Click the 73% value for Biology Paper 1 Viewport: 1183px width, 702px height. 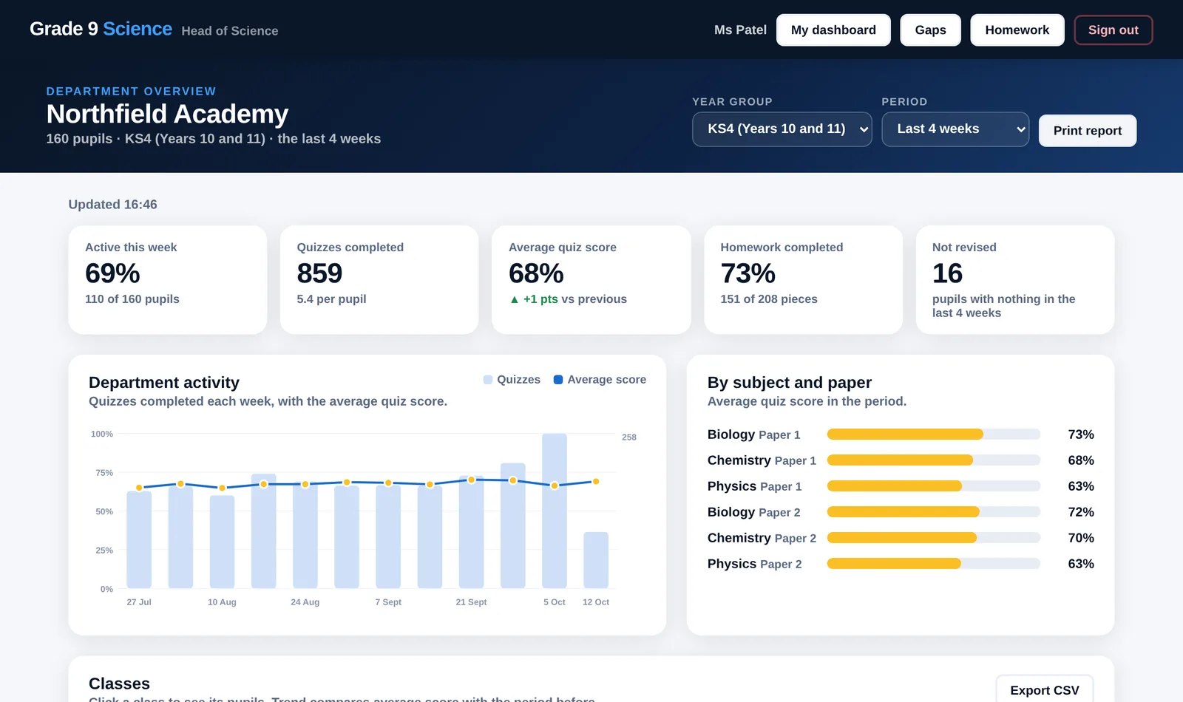1080,435
